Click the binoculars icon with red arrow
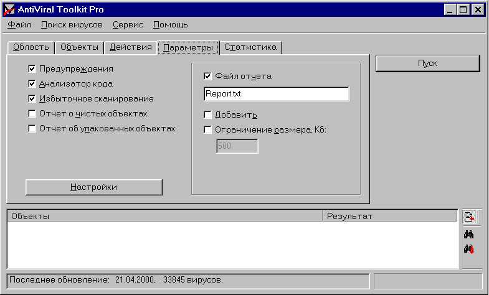This screenshot has width=489, height=295. click(x=468, y=249)
